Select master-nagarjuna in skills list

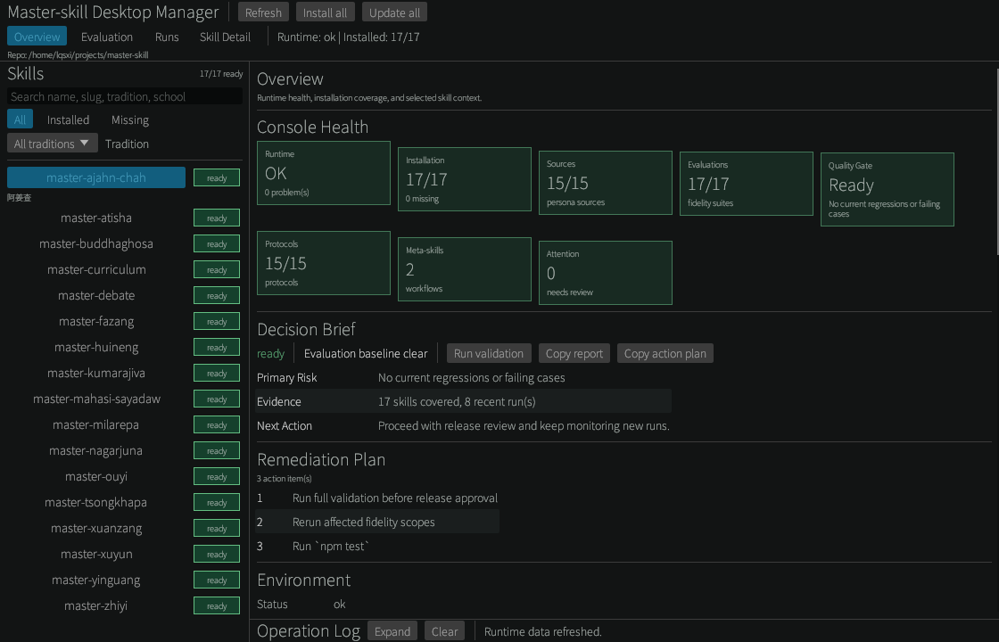(x=96, y=450)
